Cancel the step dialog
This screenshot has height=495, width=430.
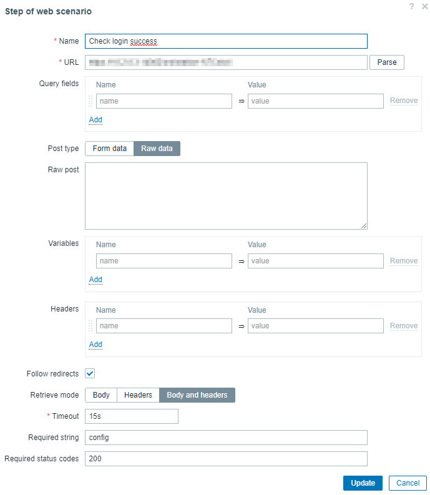(x=408, y=483)
